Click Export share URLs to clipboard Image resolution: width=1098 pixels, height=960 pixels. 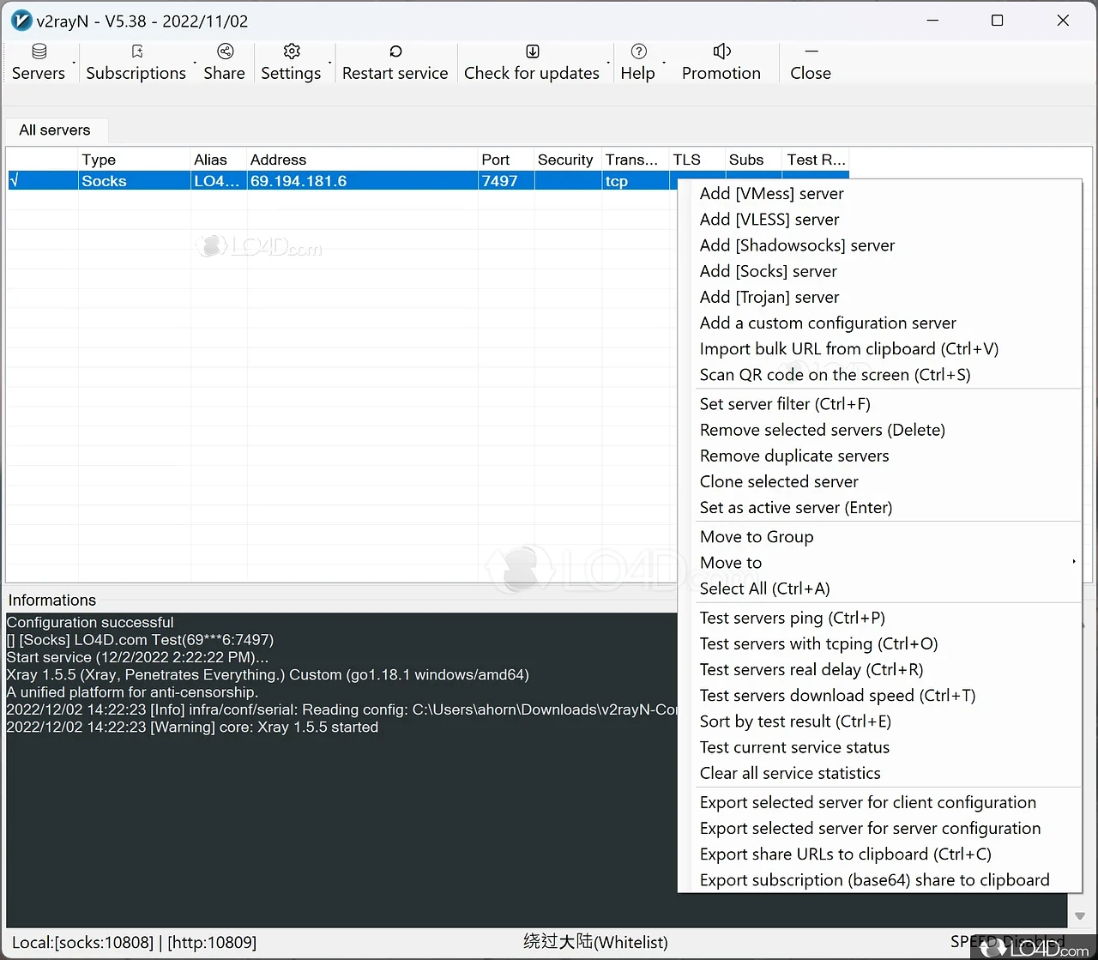(x=845, y=854)
